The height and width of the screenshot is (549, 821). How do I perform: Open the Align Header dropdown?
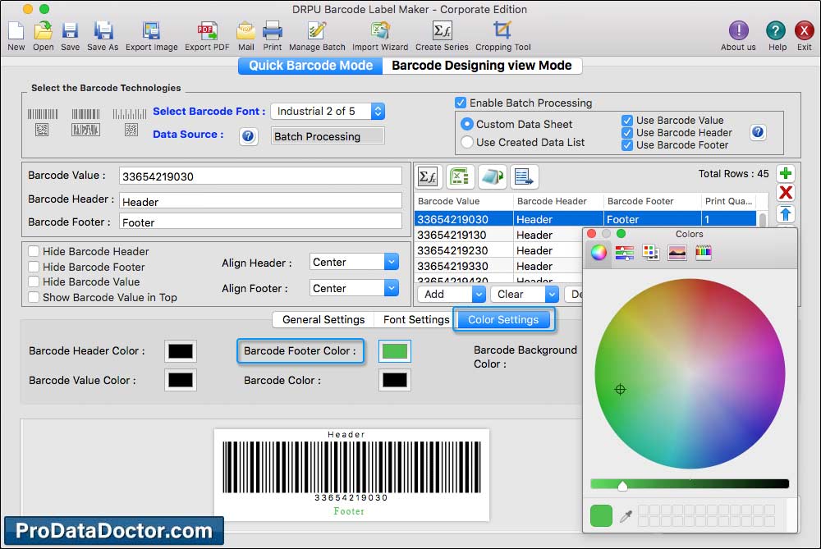coord(391,263)
